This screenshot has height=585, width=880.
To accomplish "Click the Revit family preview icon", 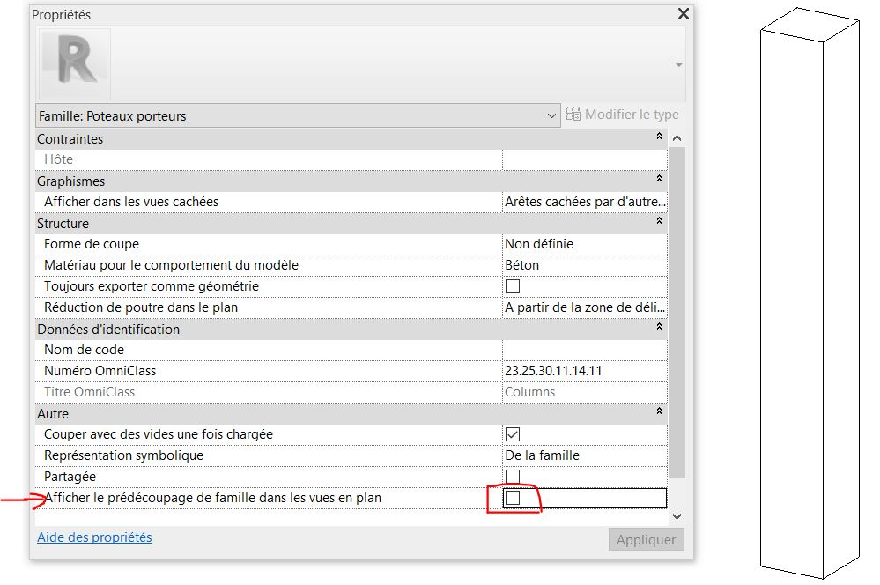I will (74, 63).
